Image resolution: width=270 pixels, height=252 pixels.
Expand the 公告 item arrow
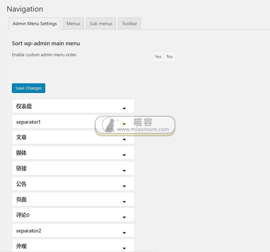tap(124, 186)
